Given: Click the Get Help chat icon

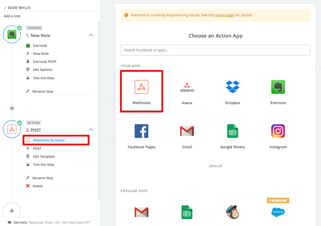Looking at the screenshot, I should 10,223.
